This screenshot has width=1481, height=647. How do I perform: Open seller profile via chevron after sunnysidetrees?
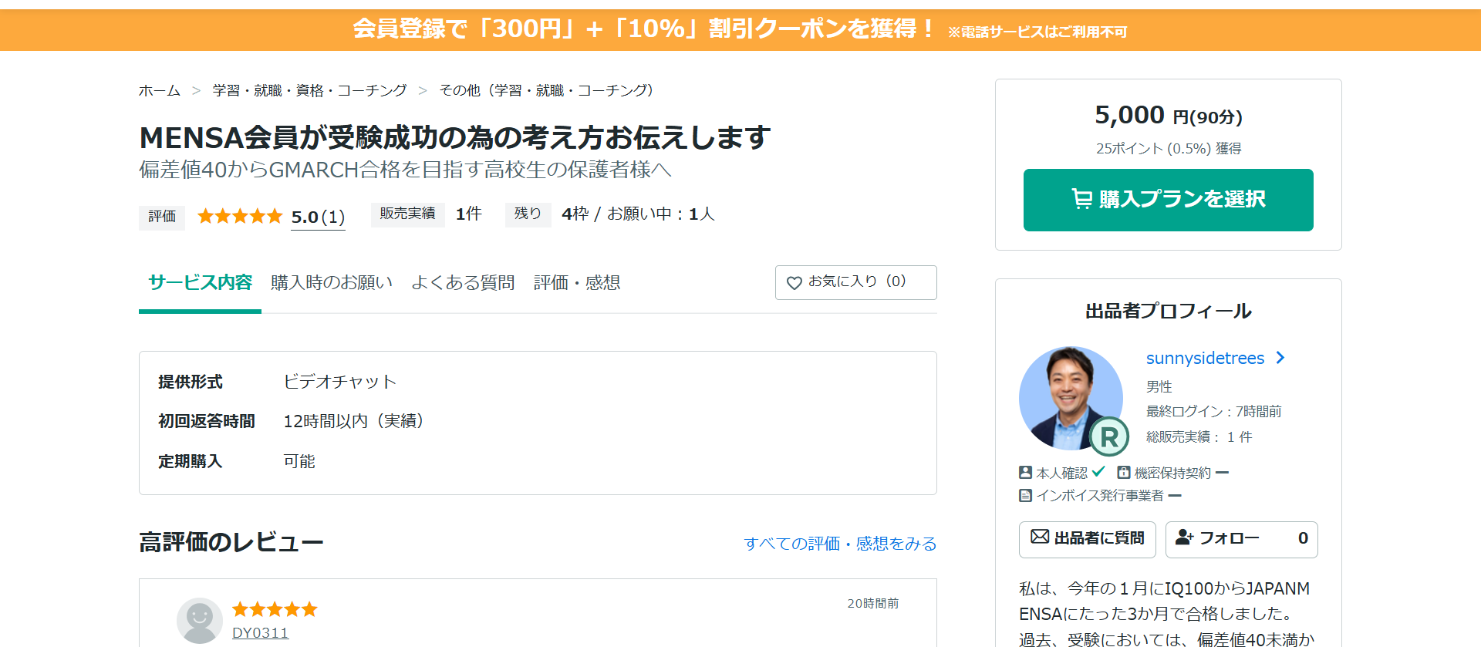1280,358
